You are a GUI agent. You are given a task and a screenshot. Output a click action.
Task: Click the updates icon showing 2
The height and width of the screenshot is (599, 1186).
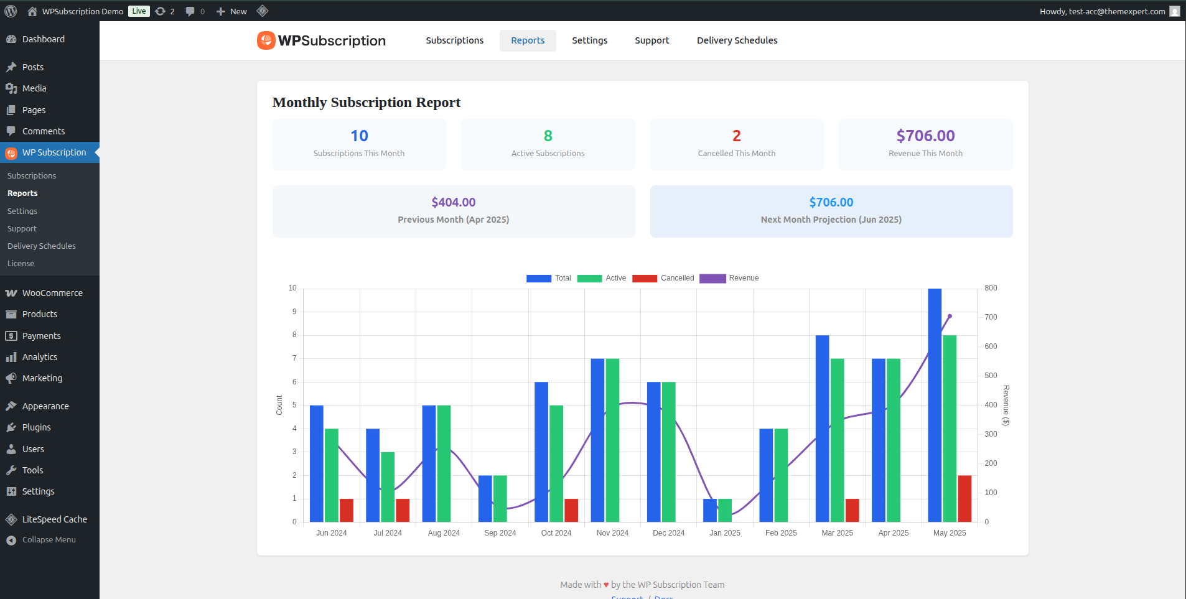click(x=161, y=11)
